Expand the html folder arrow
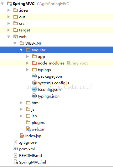113x167 pixels. click(x=21, y=103)
